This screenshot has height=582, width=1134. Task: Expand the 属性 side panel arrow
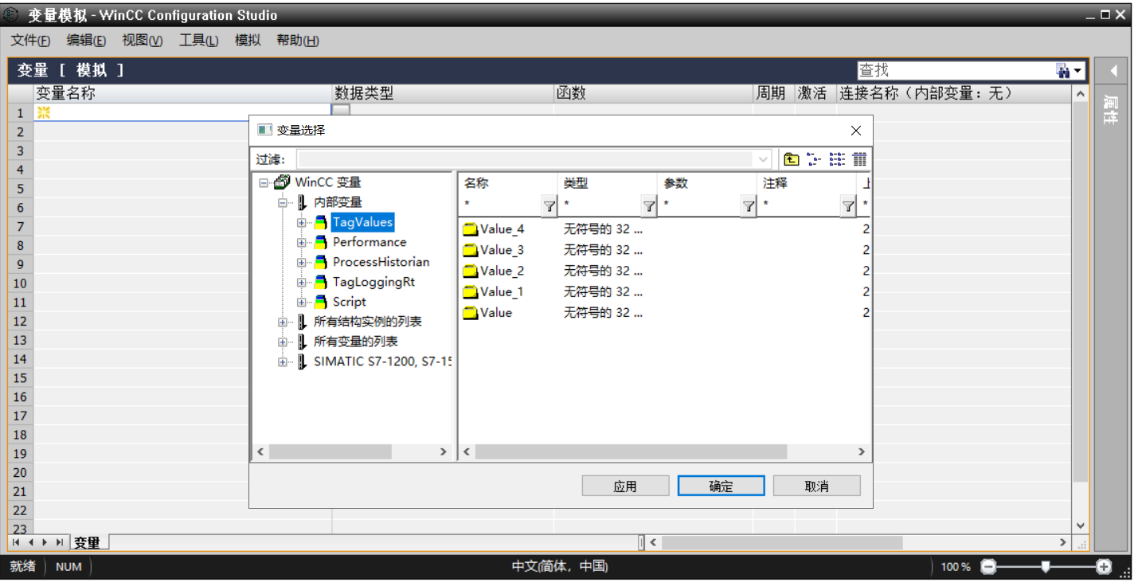pos(1113,71)
